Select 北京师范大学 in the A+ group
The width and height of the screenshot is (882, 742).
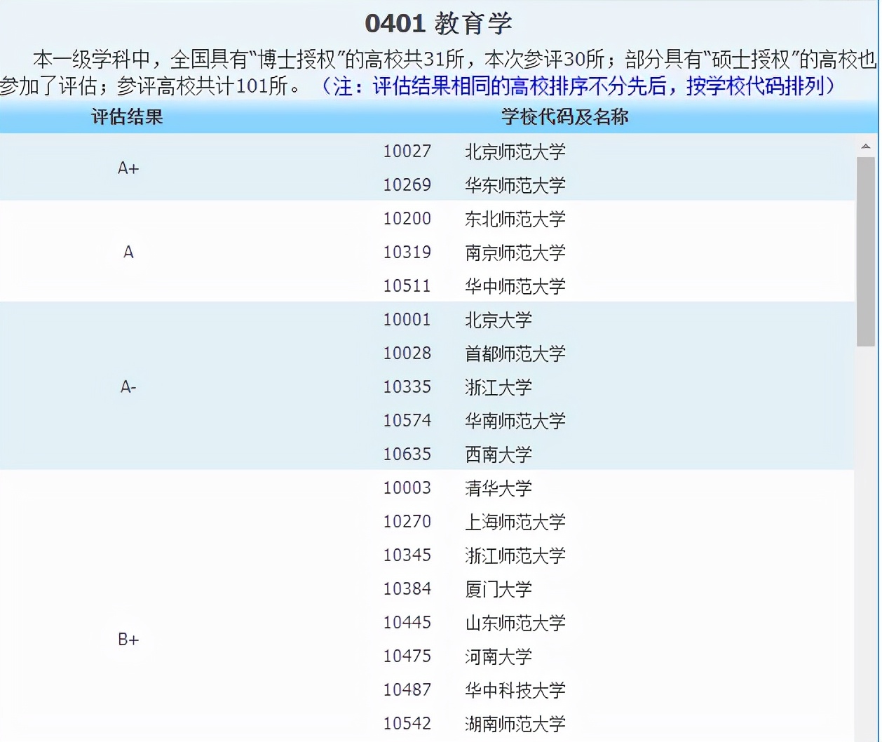click(514, 151)
